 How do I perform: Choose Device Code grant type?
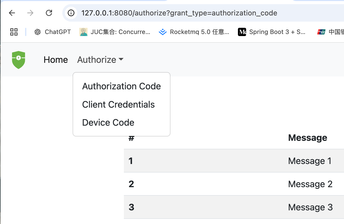(x=108, y=122)
